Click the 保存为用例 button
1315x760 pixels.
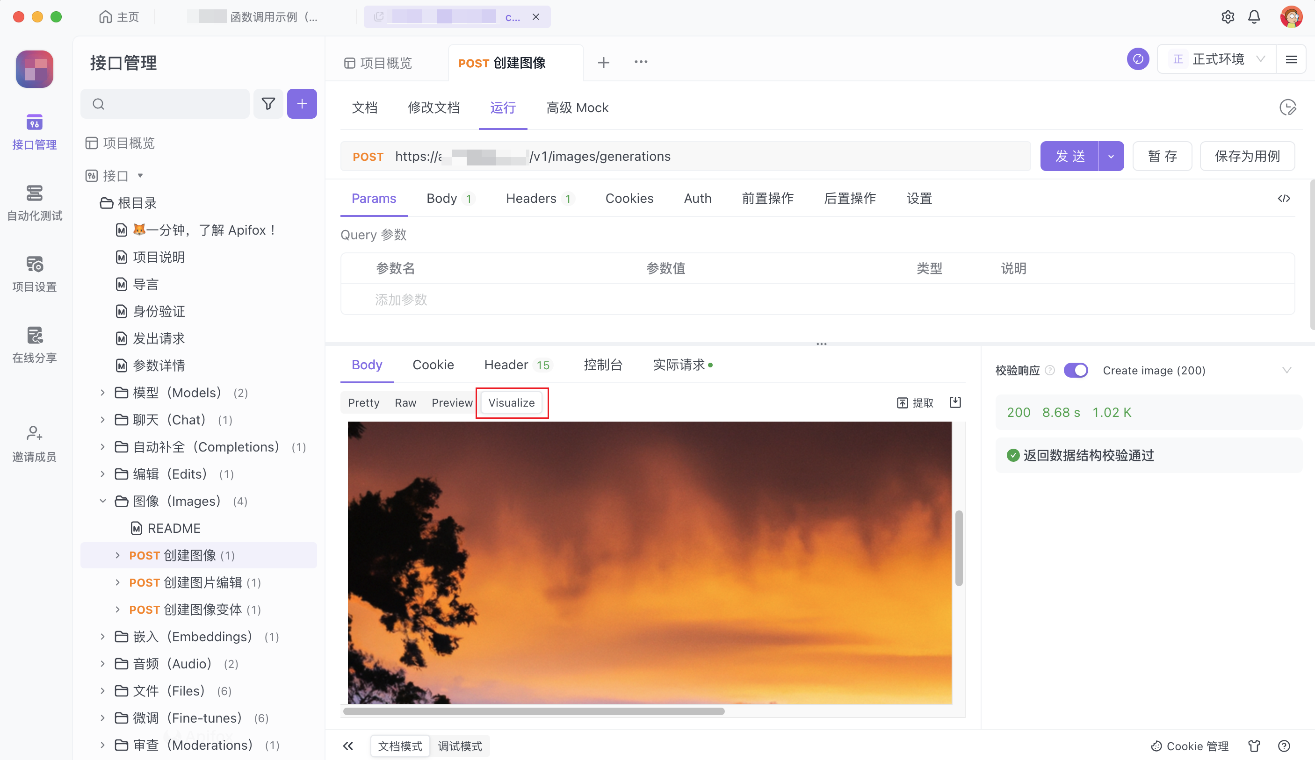(x=1248, y=156)
